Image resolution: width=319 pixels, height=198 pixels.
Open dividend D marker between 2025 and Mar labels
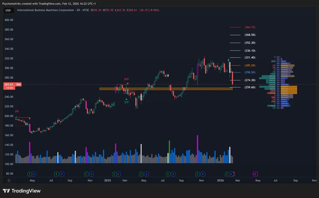(x=118, y=174)
